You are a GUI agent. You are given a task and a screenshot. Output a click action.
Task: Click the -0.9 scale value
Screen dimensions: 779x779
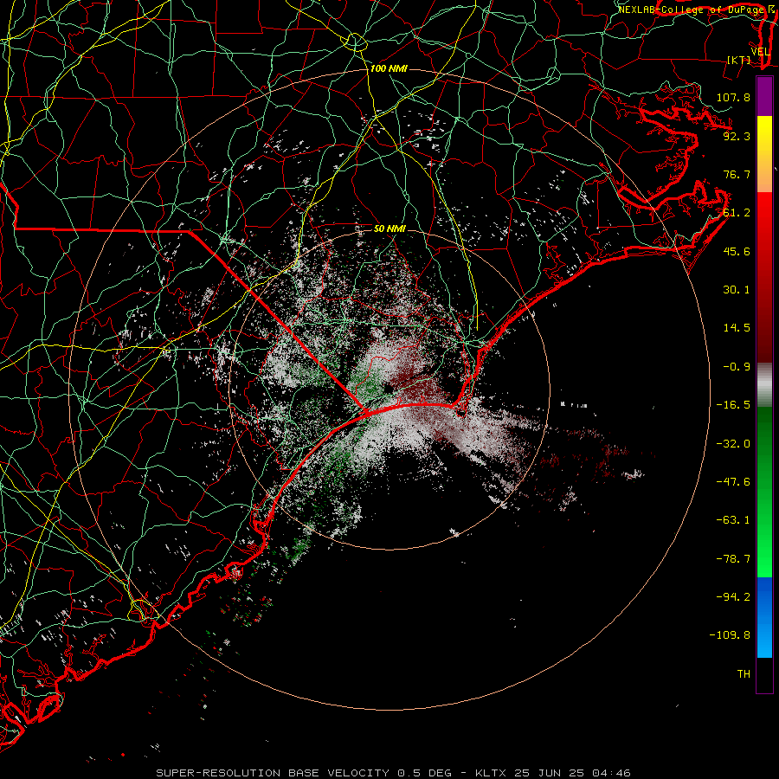pos(737,367)
